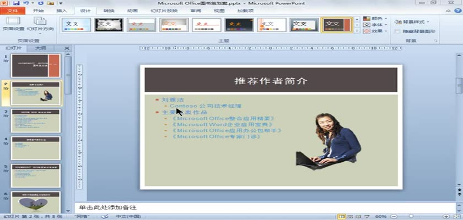Image resolution: width=463 pixels, height=220 pixels.
Task: Open 幻灯片方向 slide orientation dropdown
Action: point(40,25)
